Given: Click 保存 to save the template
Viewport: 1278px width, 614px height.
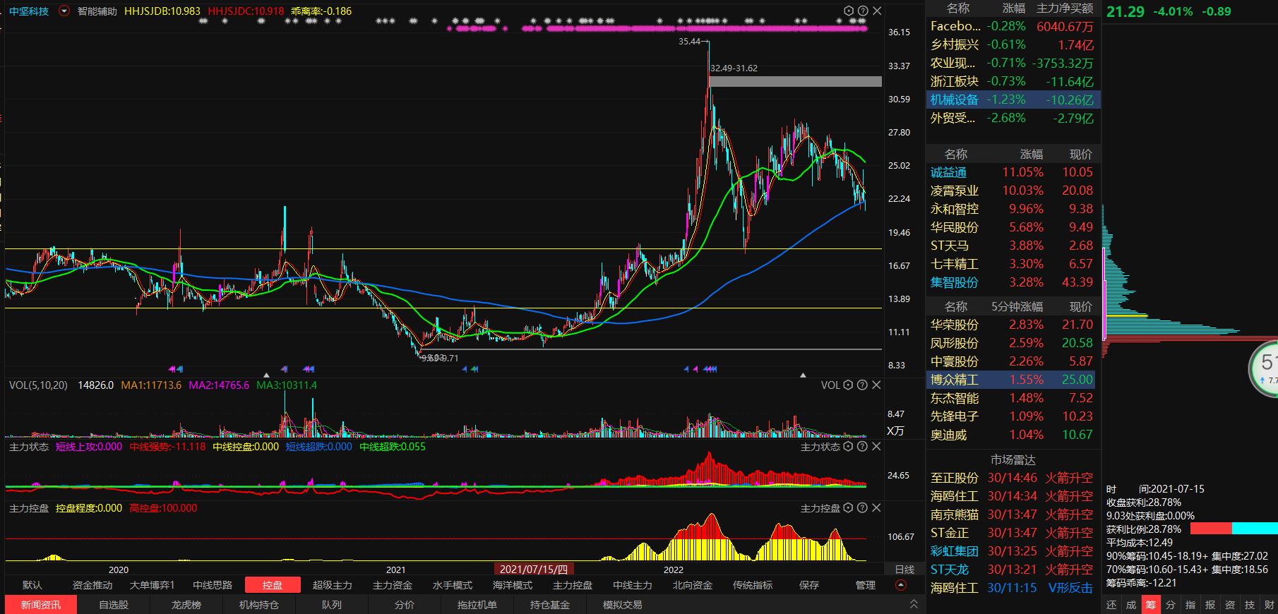Looking at the screenshot, I should 809,585.
